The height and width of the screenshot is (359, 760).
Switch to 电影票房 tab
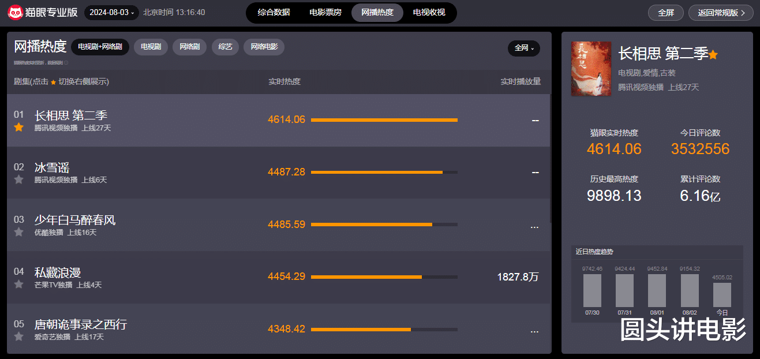coord(325,12)
